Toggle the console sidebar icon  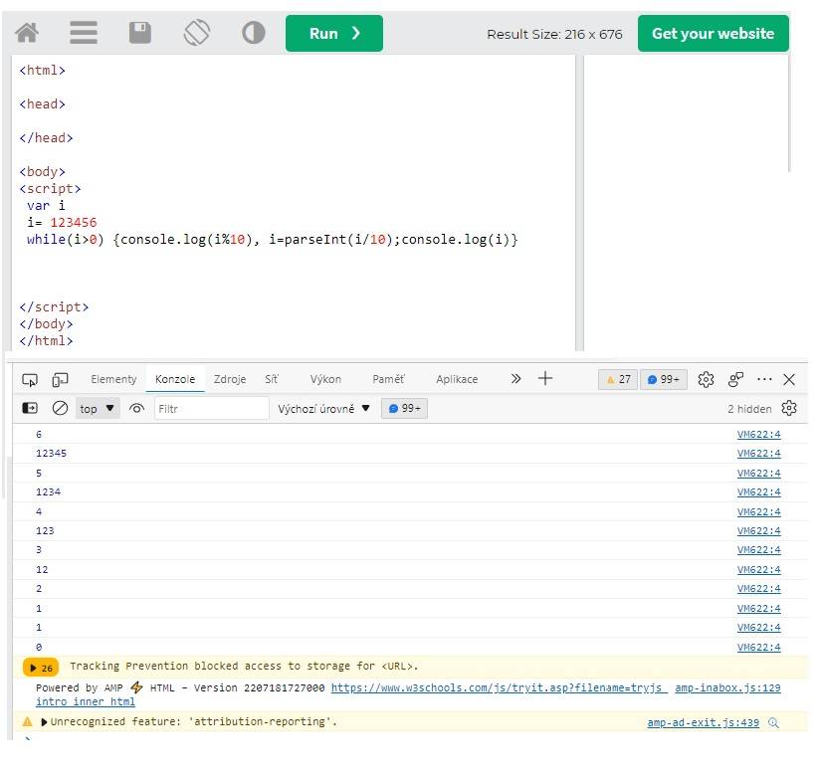[30, 408]
